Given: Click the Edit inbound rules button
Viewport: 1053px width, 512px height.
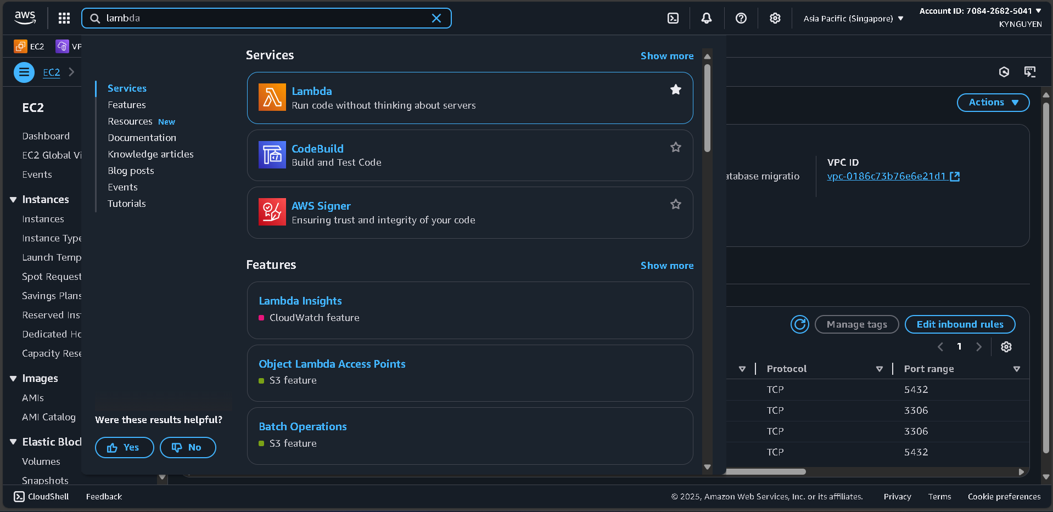Looking at the screenshot, I should click(960, 324).
